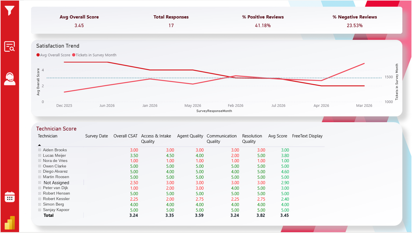
Task: Click Not Assigned's Avg Score 2.90
Action: point(285,183)
